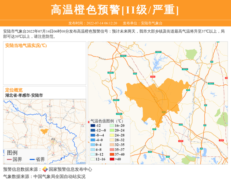Select the 安陆当地气温实况 panel header

[26, 45]
